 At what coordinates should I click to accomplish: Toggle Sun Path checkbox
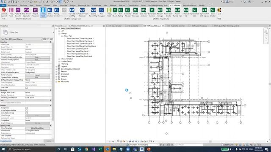(x=26, y=88)
